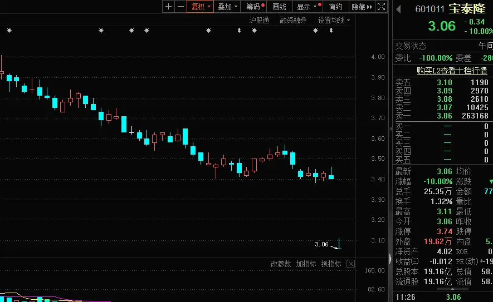The width and height of the screenshot is (493, 302).
Task: Click the left-pointing triangle beside stock code 601011
Action: pyautogui.click(x=398, y=8)
